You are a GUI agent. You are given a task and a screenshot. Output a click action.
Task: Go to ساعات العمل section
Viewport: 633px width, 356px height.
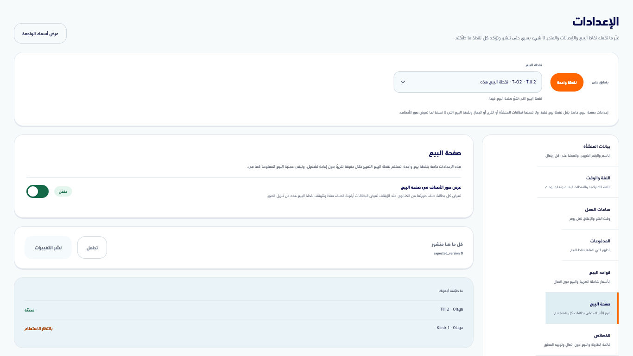(x=590, y=214)
